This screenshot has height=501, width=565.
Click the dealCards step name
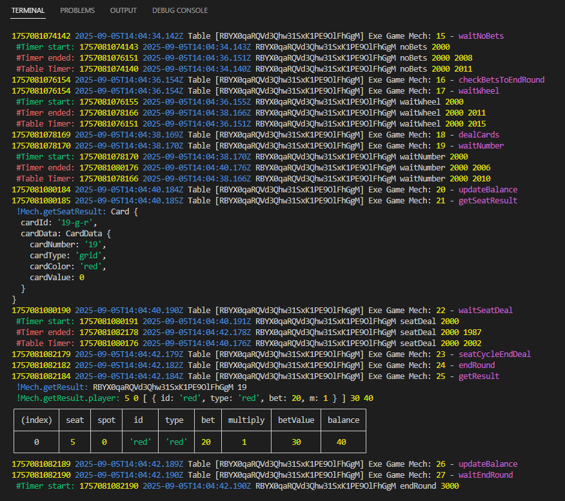coord(479,135)
